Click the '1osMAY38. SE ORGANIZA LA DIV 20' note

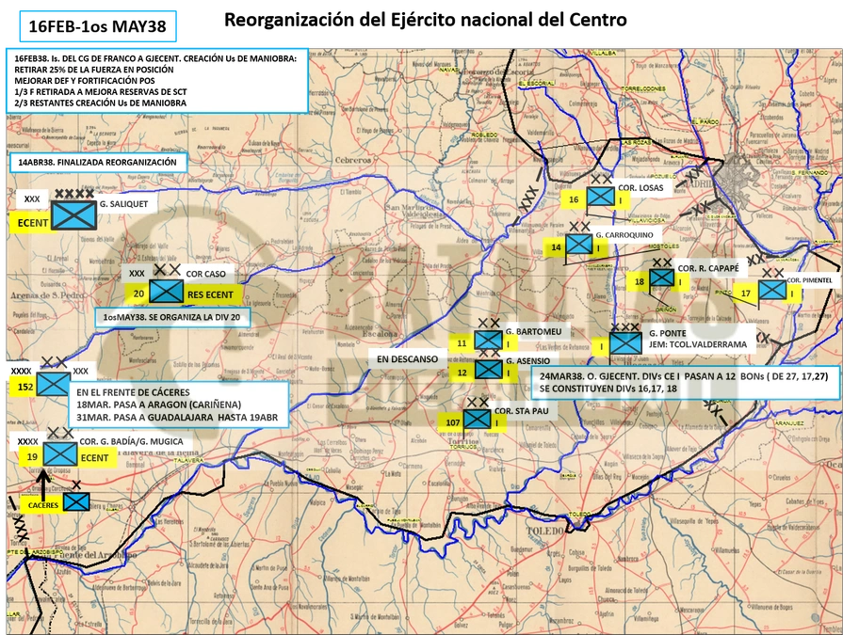point(173,317)
